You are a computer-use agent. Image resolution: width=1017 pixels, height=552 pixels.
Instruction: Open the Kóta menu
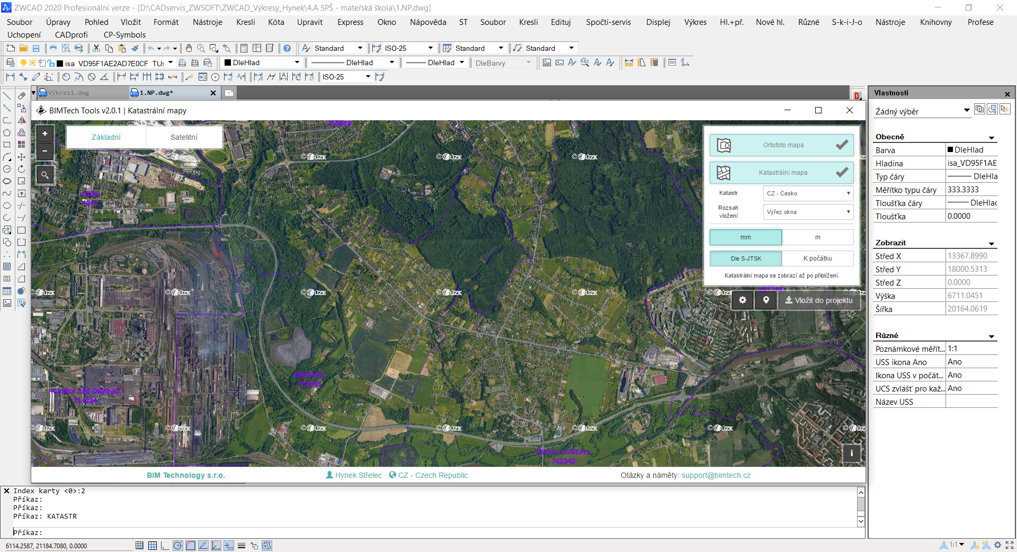276,22
